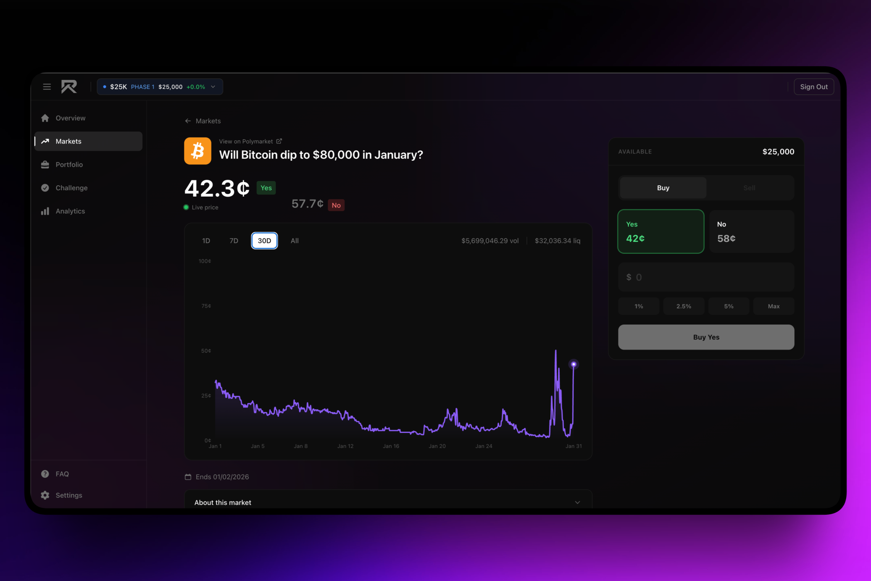This screenshot has height=581, width=871.
Task: Expand the About this market section
Action: [388, 502]
